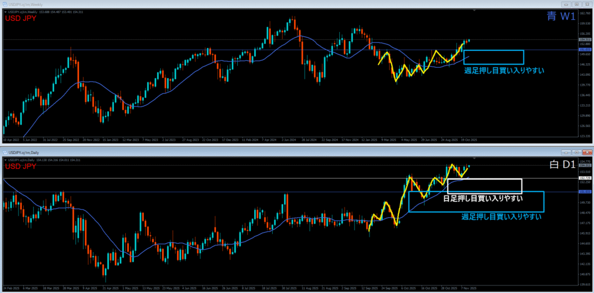The width and height of the screenshot is (594, 293).
Task: Select 週足押し目買い入りやすい text on the Weekly chart
Action: pyautogui.click(x=504, y=71)
